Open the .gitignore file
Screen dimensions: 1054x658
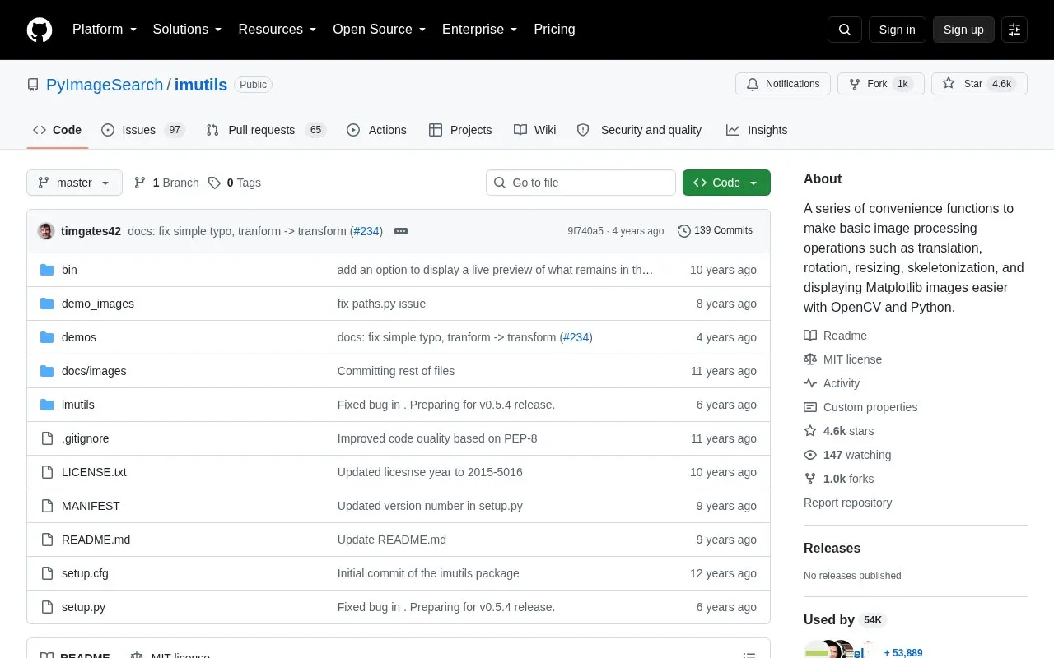pos(86,438)
